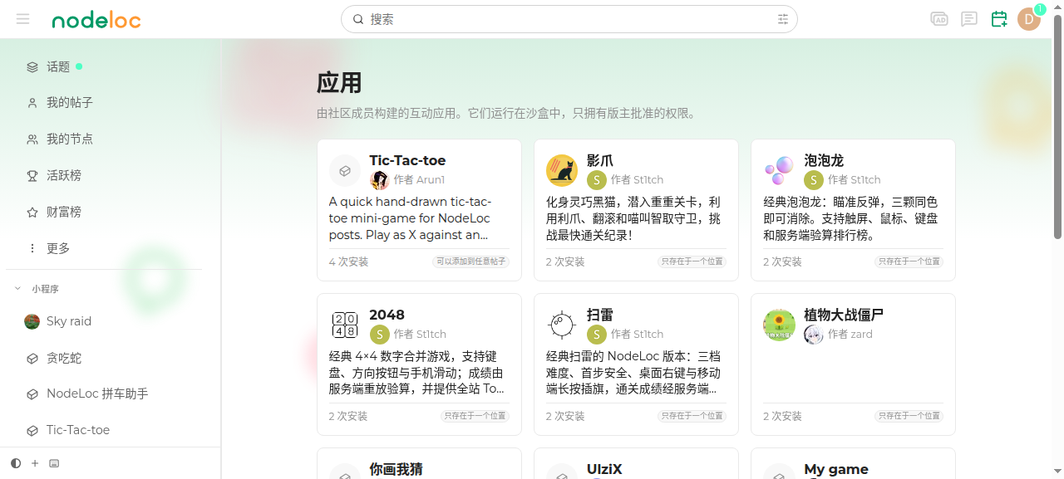The height and width of the screenshot is (479, 1064).
Task: Open the 2048 app title
Action: (387, 315)
